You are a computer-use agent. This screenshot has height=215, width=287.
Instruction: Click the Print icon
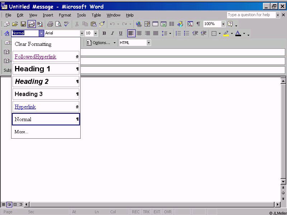50,24
